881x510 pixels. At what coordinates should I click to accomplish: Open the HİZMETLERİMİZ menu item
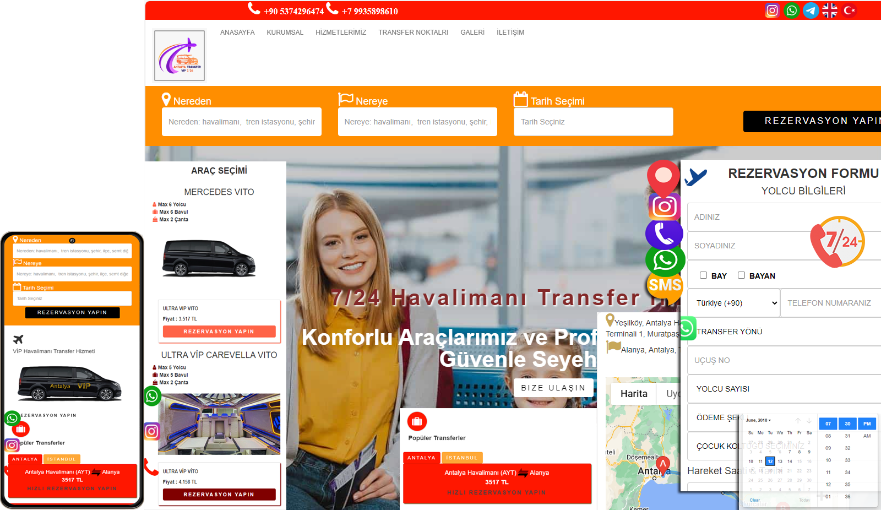pyautogui.click(x=341, y=32)
